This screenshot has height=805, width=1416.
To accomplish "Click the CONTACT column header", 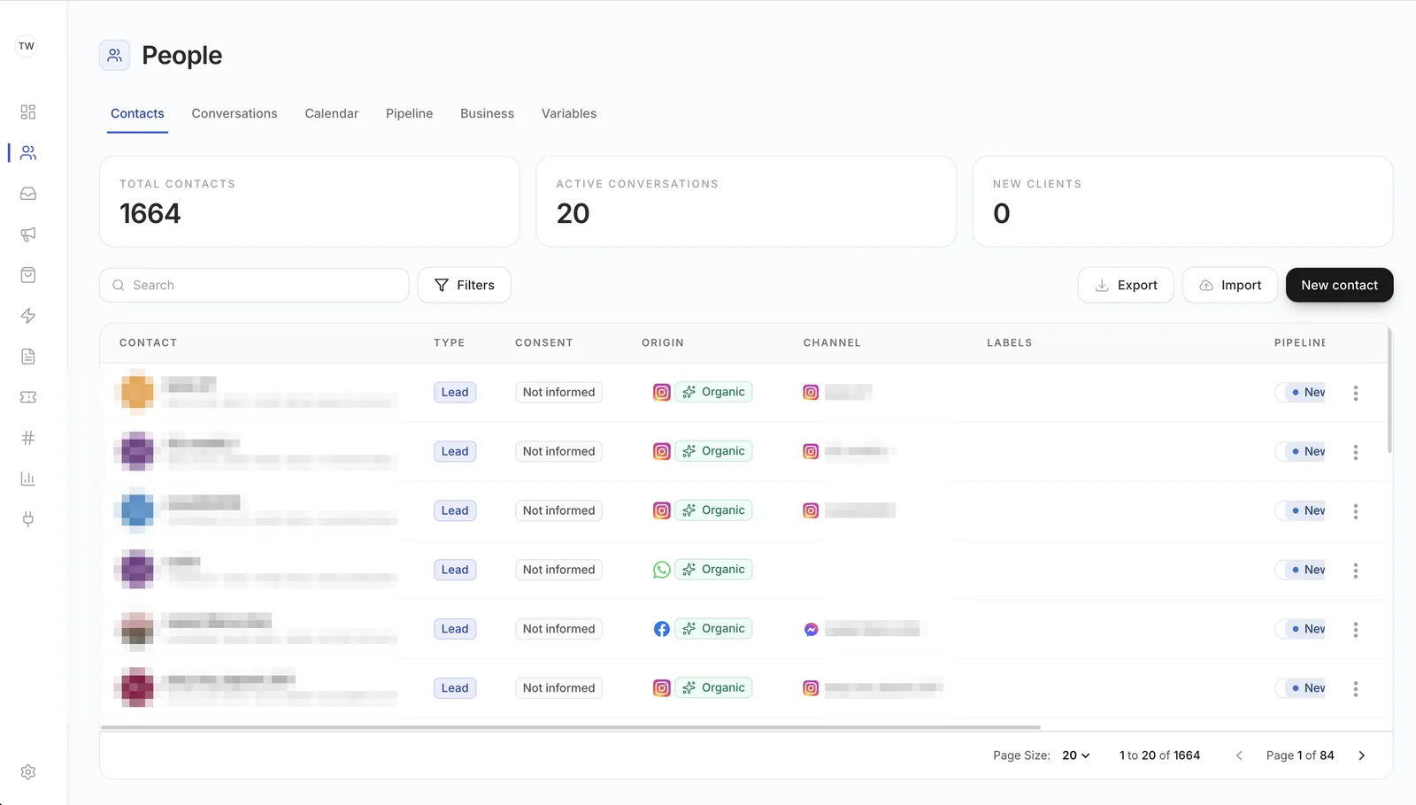I will tap(148, 342).
